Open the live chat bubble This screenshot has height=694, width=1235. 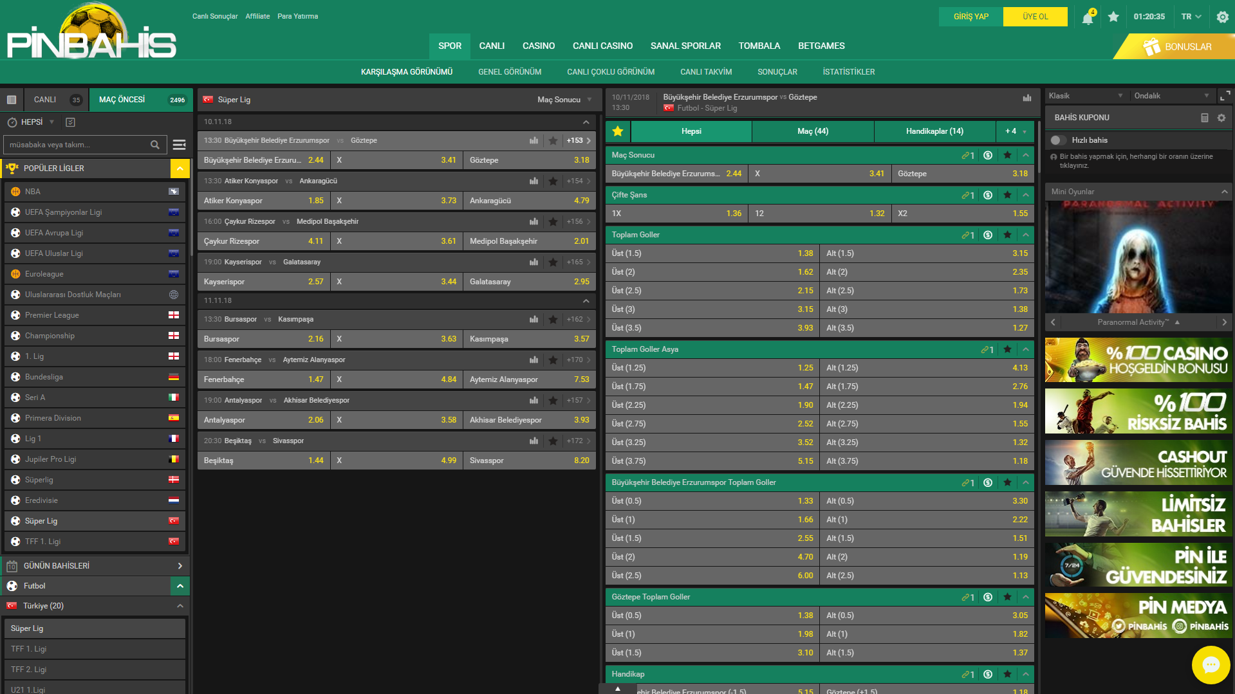tap(1211, 664)
